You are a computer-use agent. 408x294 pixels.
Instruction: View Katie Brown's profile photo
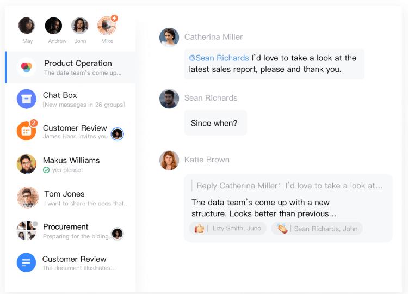point(169,161)
